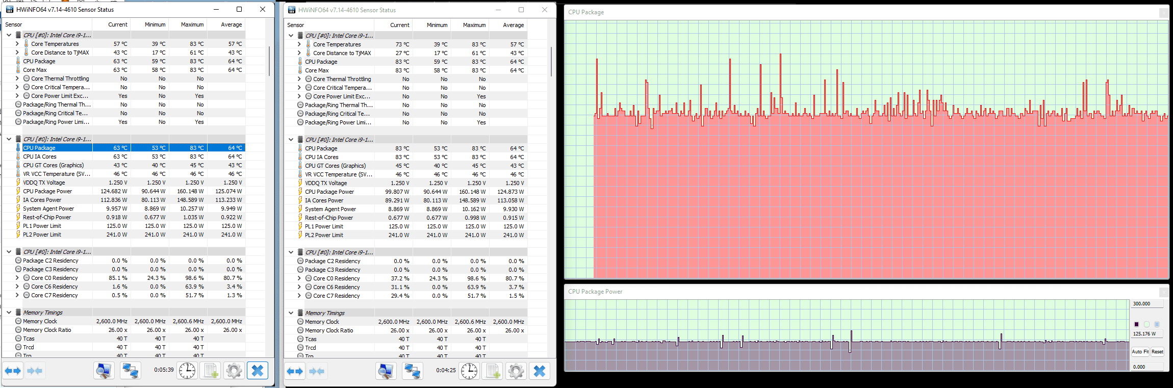The width and height of the screenshot is (1173, 388).
Task: Click Reset button in CPU Package Power graph
Action: 1157,352
